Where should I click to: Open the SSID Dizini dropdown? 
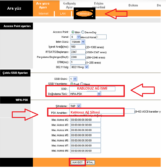pos(73,79)
